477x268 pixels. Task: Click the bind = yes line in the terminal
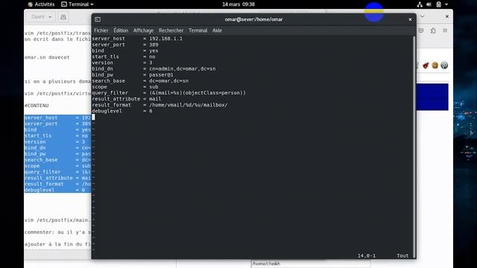[x=125, y=51]
